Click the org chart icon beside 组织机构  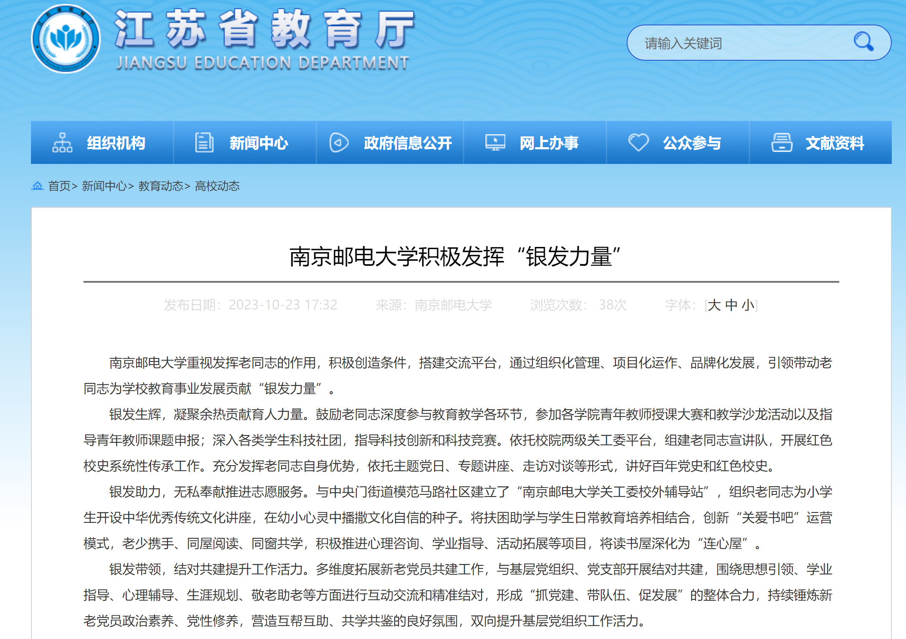tap(62, 142)
